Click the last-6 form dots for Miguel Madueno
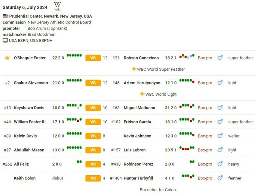 tap(186, 107)
